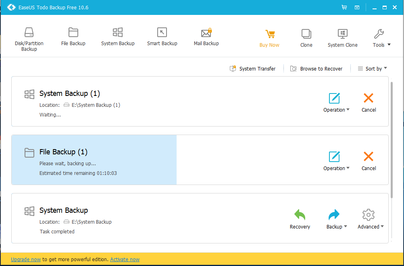This screenshot has height=266, width=404.
Task: Open Smart Backup option
Action: pos(162,37)
